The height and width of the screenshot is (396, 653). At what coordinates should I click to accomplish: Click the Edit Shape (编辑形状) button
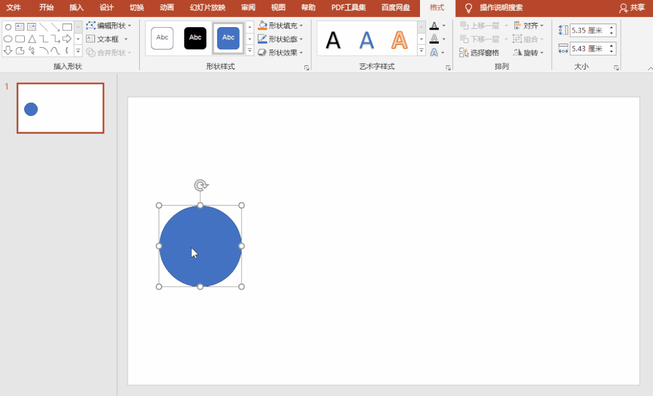(x=109, y=26)
